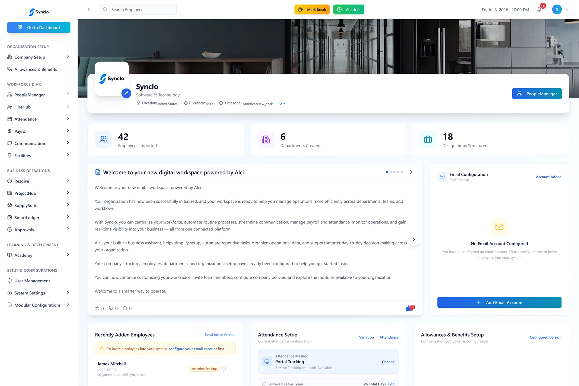Click the Configured Version link
This screenshot has height=386, width=579.
click(x=545, y=337)
